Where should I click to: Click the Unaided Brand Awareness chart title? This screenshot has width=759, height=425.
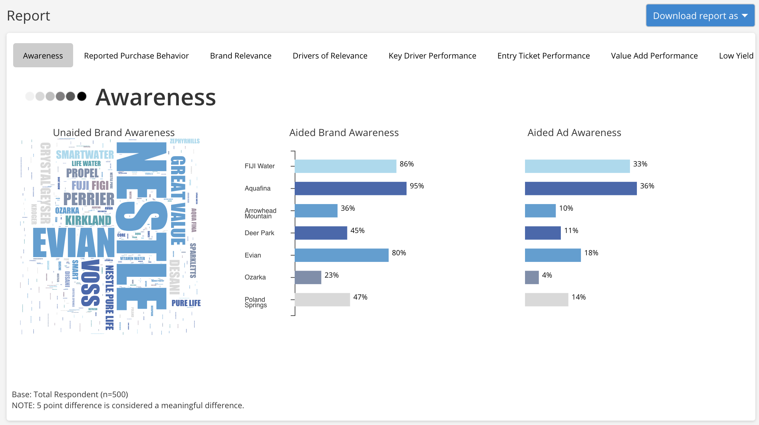[114, 132]
